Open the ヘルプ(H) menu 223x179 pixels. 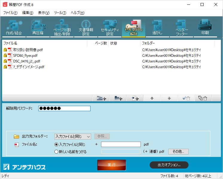coord(78,13)
